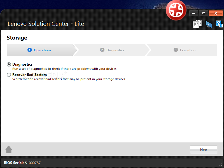Click the BIOS Serial S10007S7 text
The width and height of the screenshot is (224, 168).
click(x=22, y=163)
